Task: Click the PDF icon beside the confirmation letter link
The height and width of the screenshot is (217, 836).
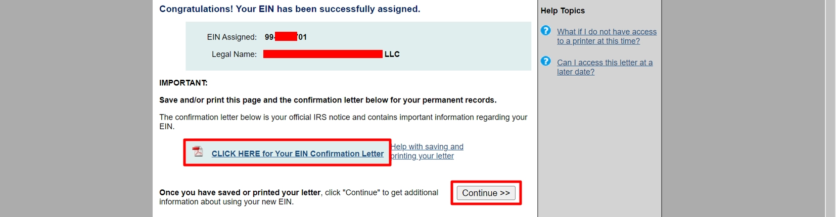Action: point(198,151)
